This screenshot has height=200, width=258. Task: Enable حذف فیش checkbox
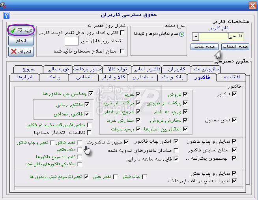pyautogui.click(x=144, y=177)
